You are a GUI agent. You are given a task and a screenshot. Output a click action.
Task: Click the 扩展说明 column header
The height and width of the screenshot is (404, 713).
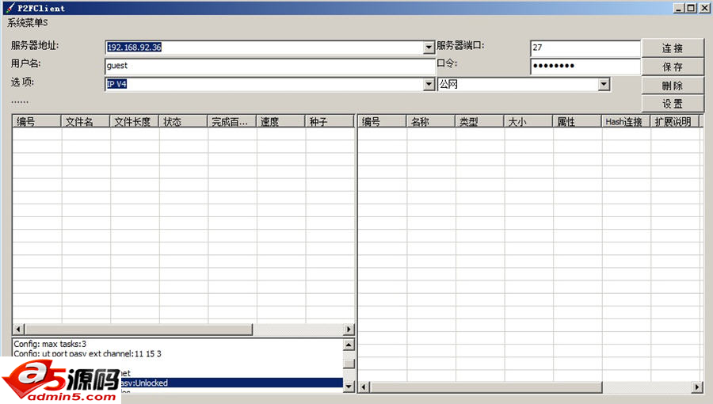click(x=675, y=121)
